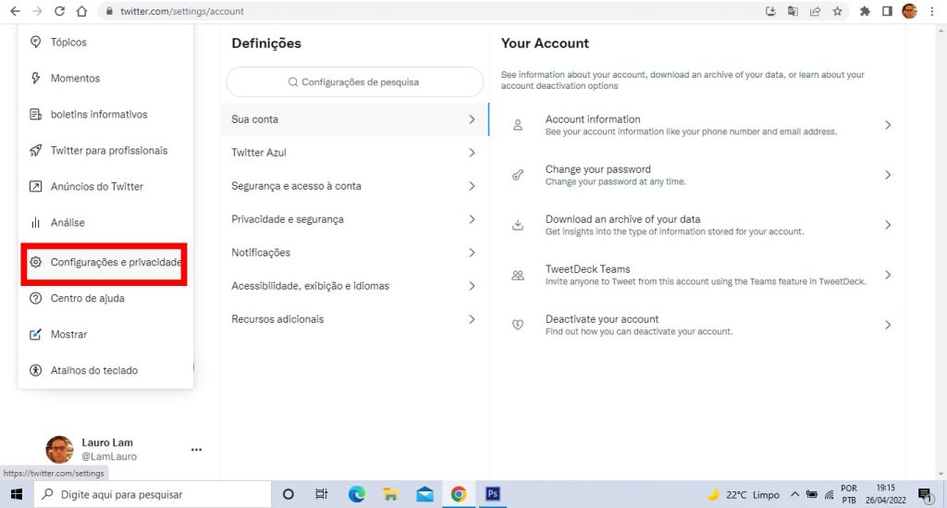Screen dimensions: 947x508
Task: Click the Análise bar chart icon
Action: [36, 223]
